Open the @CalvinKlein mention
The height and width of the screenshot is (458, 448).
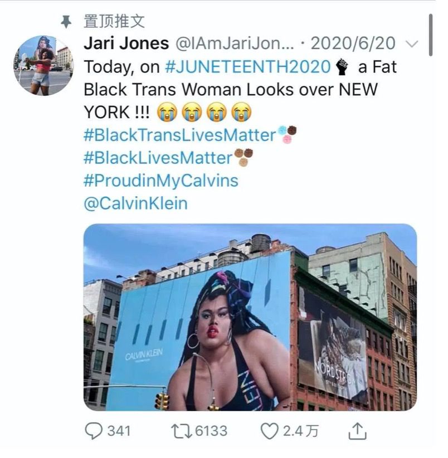(x=135, y=203)
